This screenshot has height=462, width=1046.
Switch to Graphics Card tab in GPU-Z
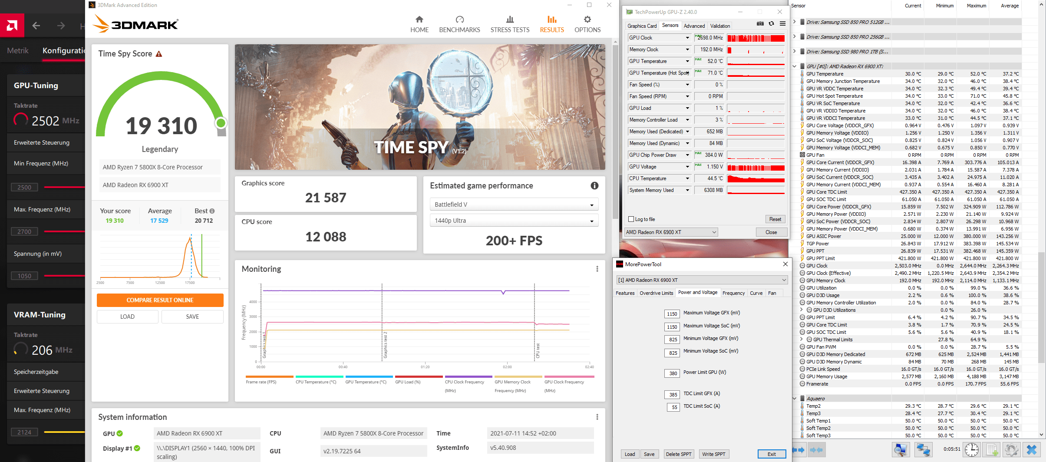coord(642,26)
